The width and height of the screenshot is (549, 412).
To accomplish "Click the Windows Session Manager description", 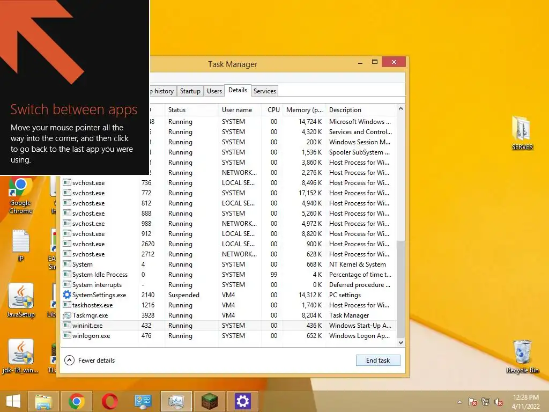I will coord(360,142).
